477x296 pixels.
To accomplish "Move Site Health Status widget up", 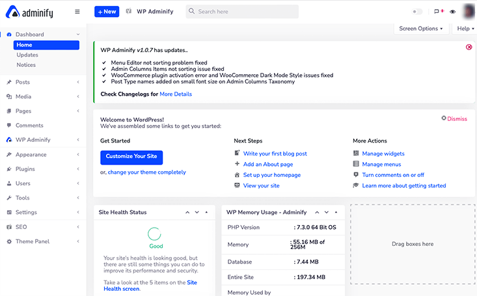I will pos(187,212).
